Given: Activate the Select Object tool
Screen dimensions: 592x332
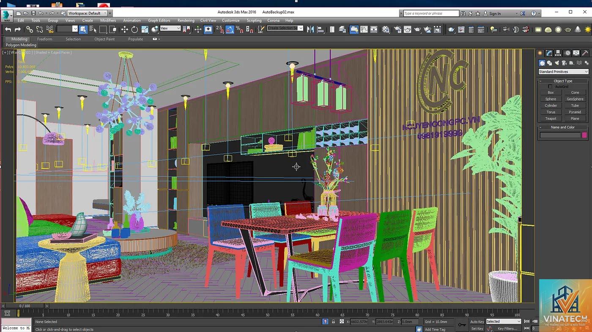Looking at the screenshot, I should click(83, 29).
